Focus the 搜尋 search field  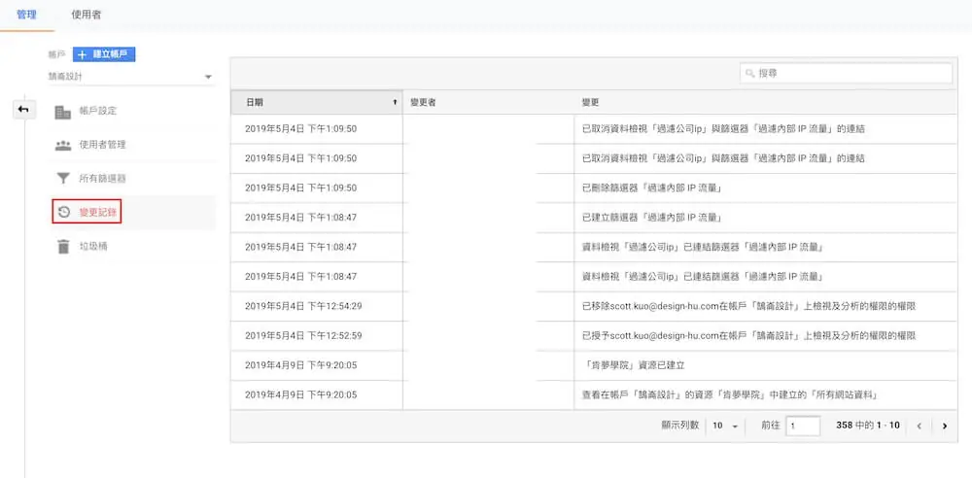click(846, 73)
